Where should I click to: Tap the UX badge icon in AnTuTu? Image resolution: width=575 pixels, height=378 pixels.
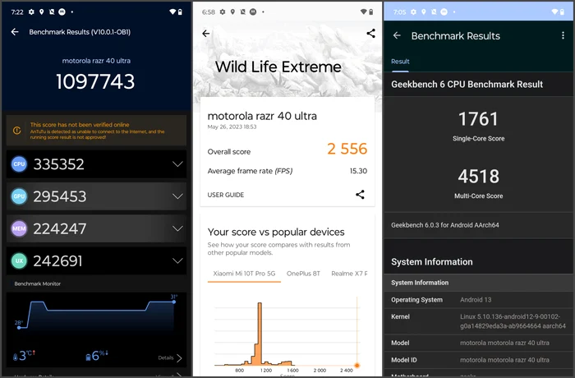coord(19,261)
